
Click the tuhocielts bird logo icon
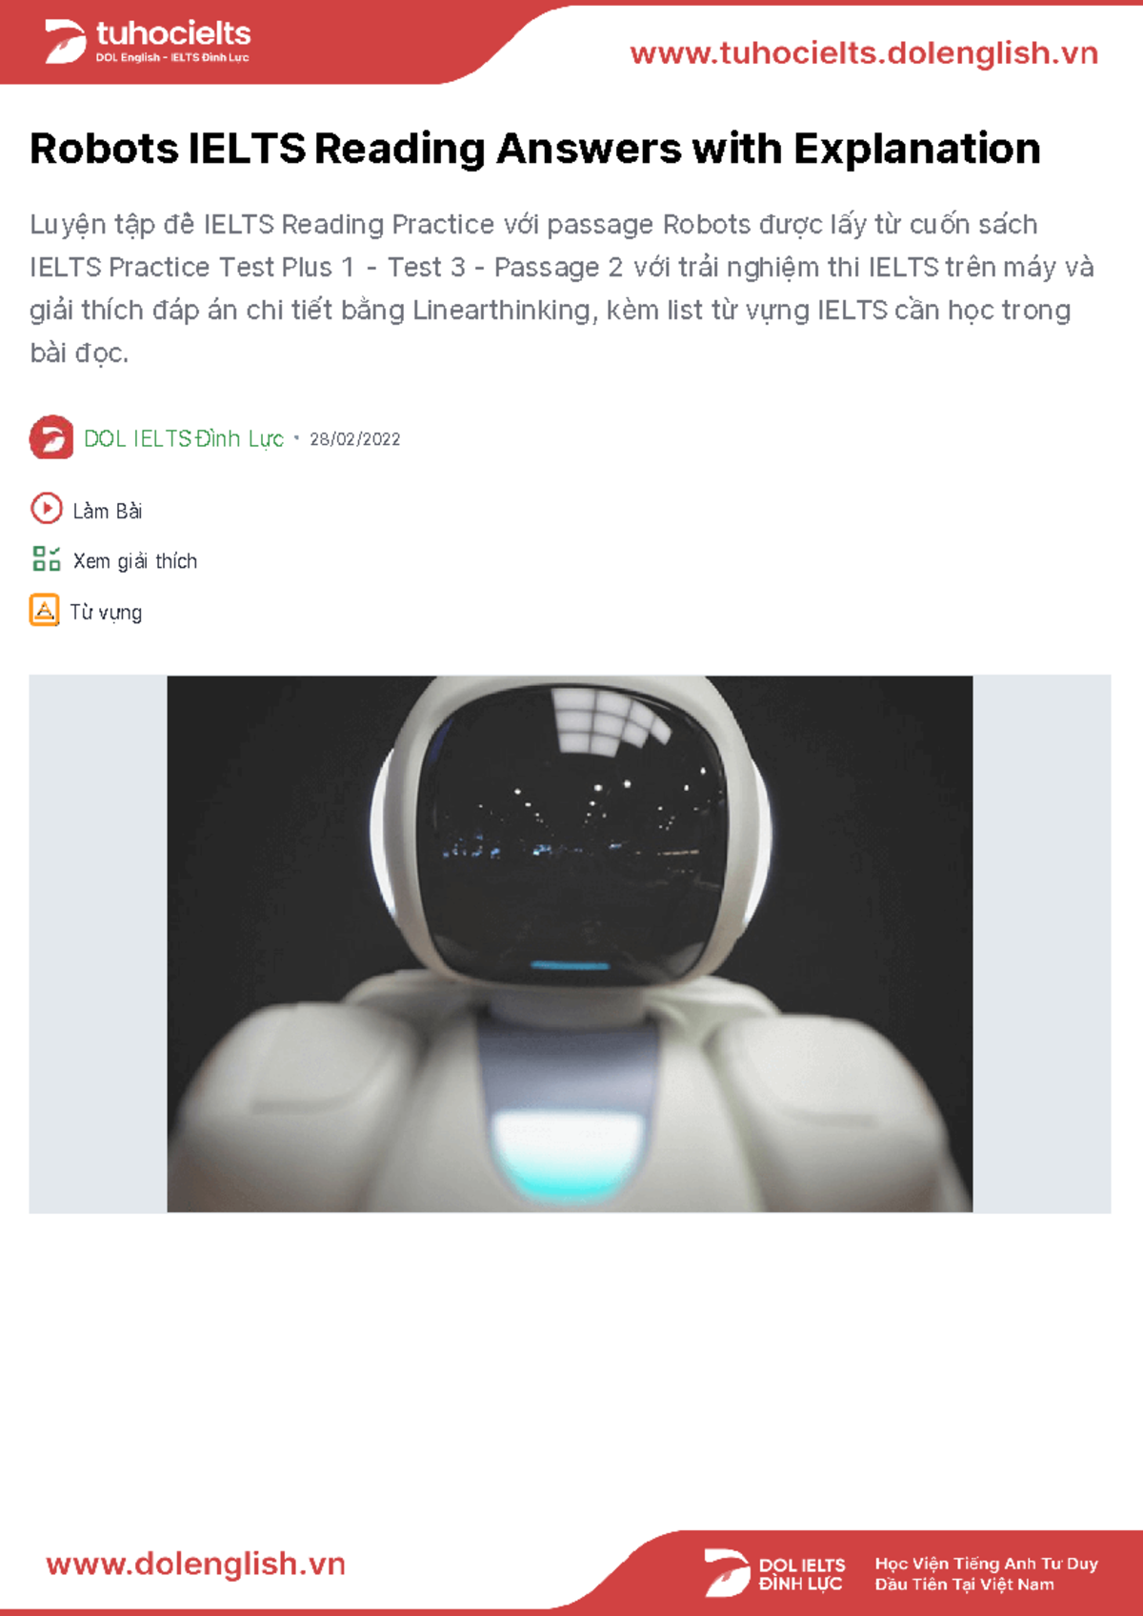pyautogui.click(x=66, y=43)
